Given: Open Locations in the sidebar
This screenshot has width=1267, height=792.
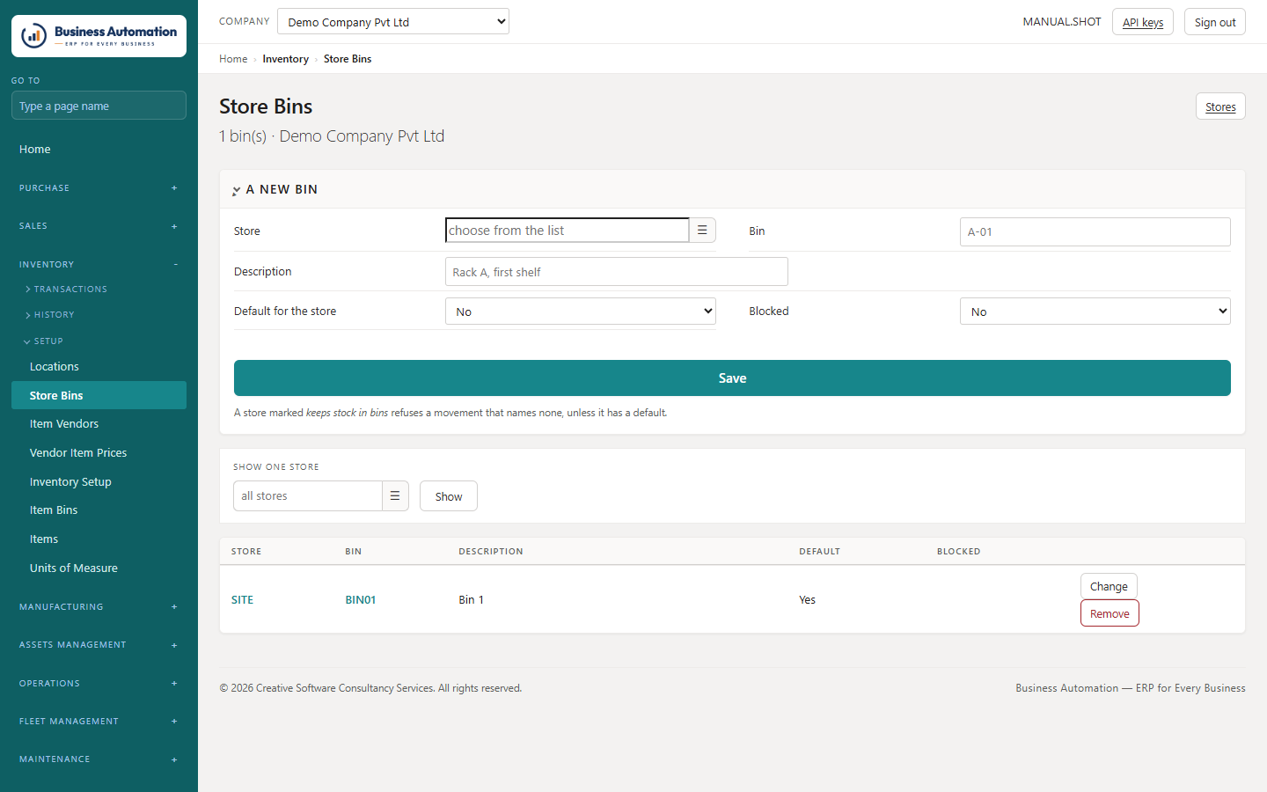Looking at the screenshot, I should click(x=99, y=367).
